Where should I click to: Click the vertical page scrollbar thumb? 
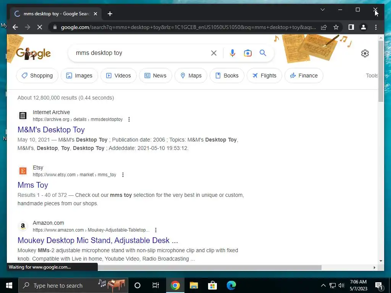pos(381,71)
